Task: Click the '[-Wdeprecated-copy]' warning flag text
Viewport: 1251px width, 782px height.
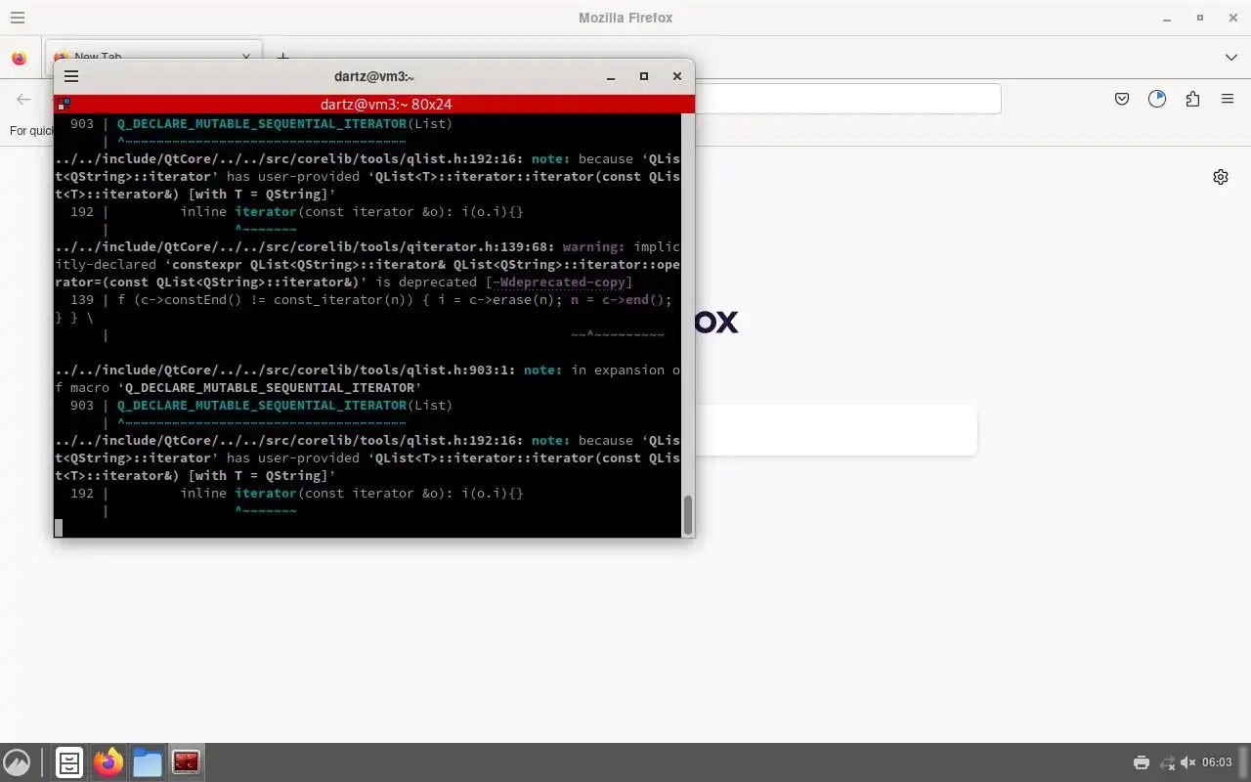Action: [x=559, y=282]
